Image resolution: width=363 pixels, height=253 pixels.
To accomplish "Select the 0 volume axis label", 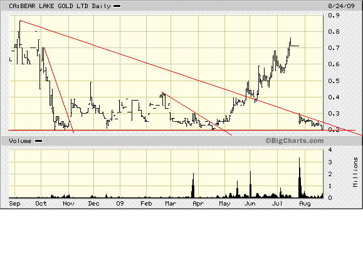I will click(330, 197).
